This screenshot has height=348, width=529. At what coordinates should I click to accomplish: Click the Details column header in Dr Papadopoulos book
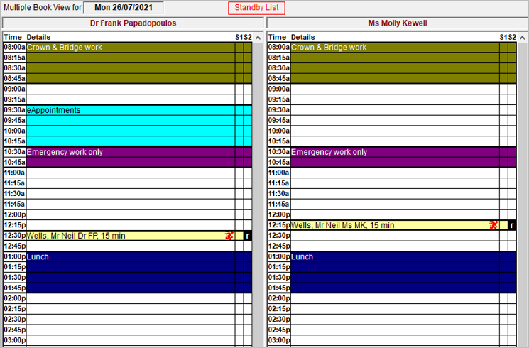(x=38, y=37)
